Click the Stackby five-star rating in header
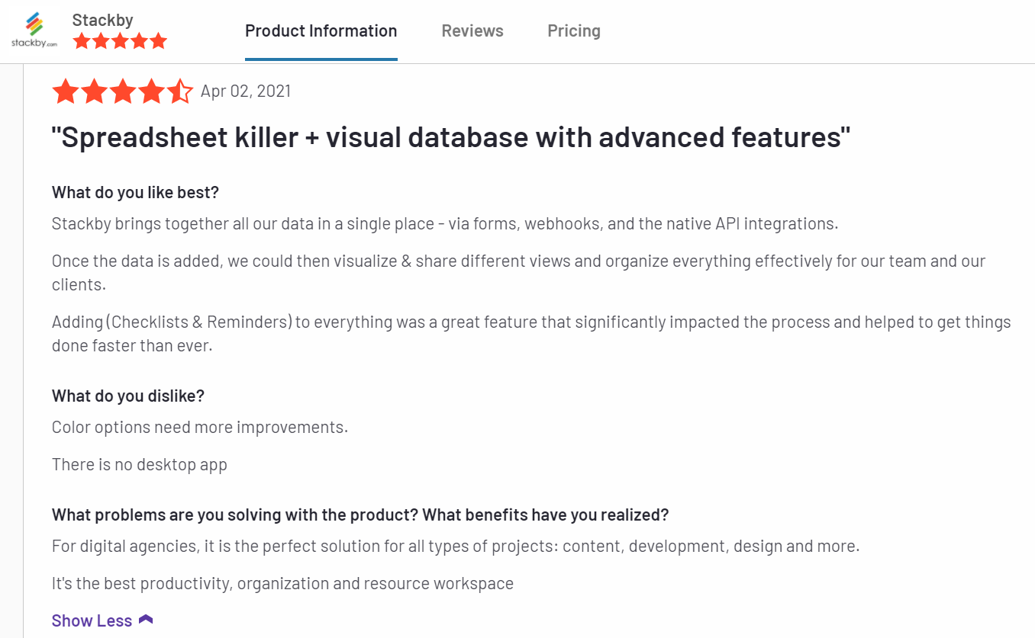This screenshot has height=638, width=1035. (120, 41)
